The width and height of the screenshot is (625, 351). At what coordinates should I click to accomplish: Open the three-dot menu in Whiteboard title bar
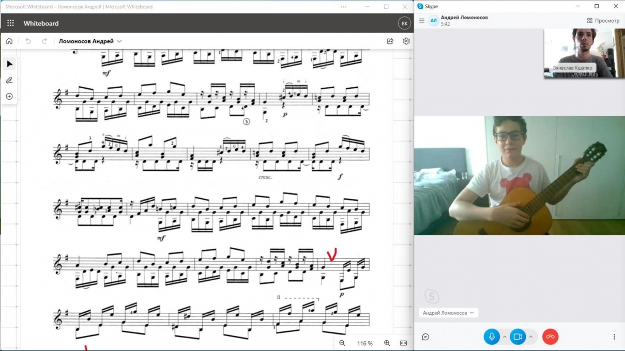tap(344, 7)
